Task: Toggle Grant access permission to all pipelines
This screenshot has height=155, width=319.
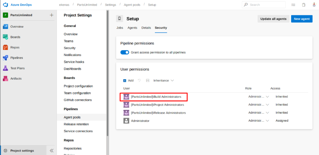Action: [125, 52]
